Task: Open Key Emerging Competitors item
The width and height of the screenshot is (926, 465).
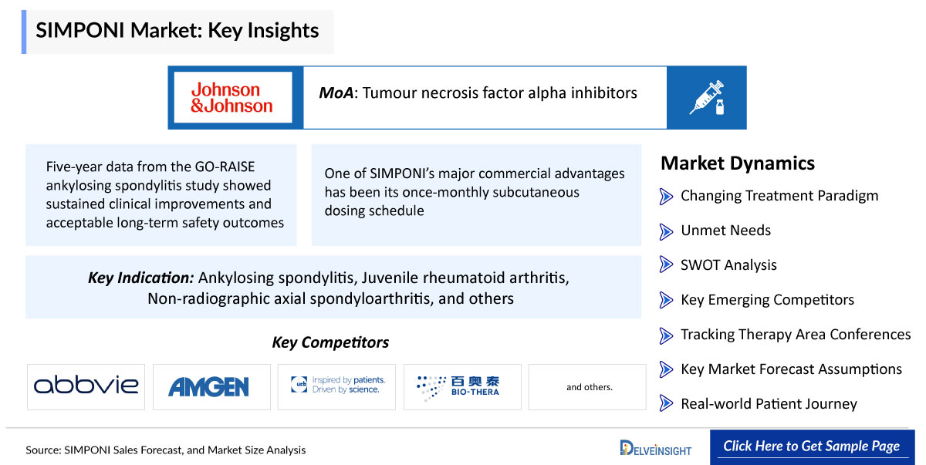Action: [767, 300]
